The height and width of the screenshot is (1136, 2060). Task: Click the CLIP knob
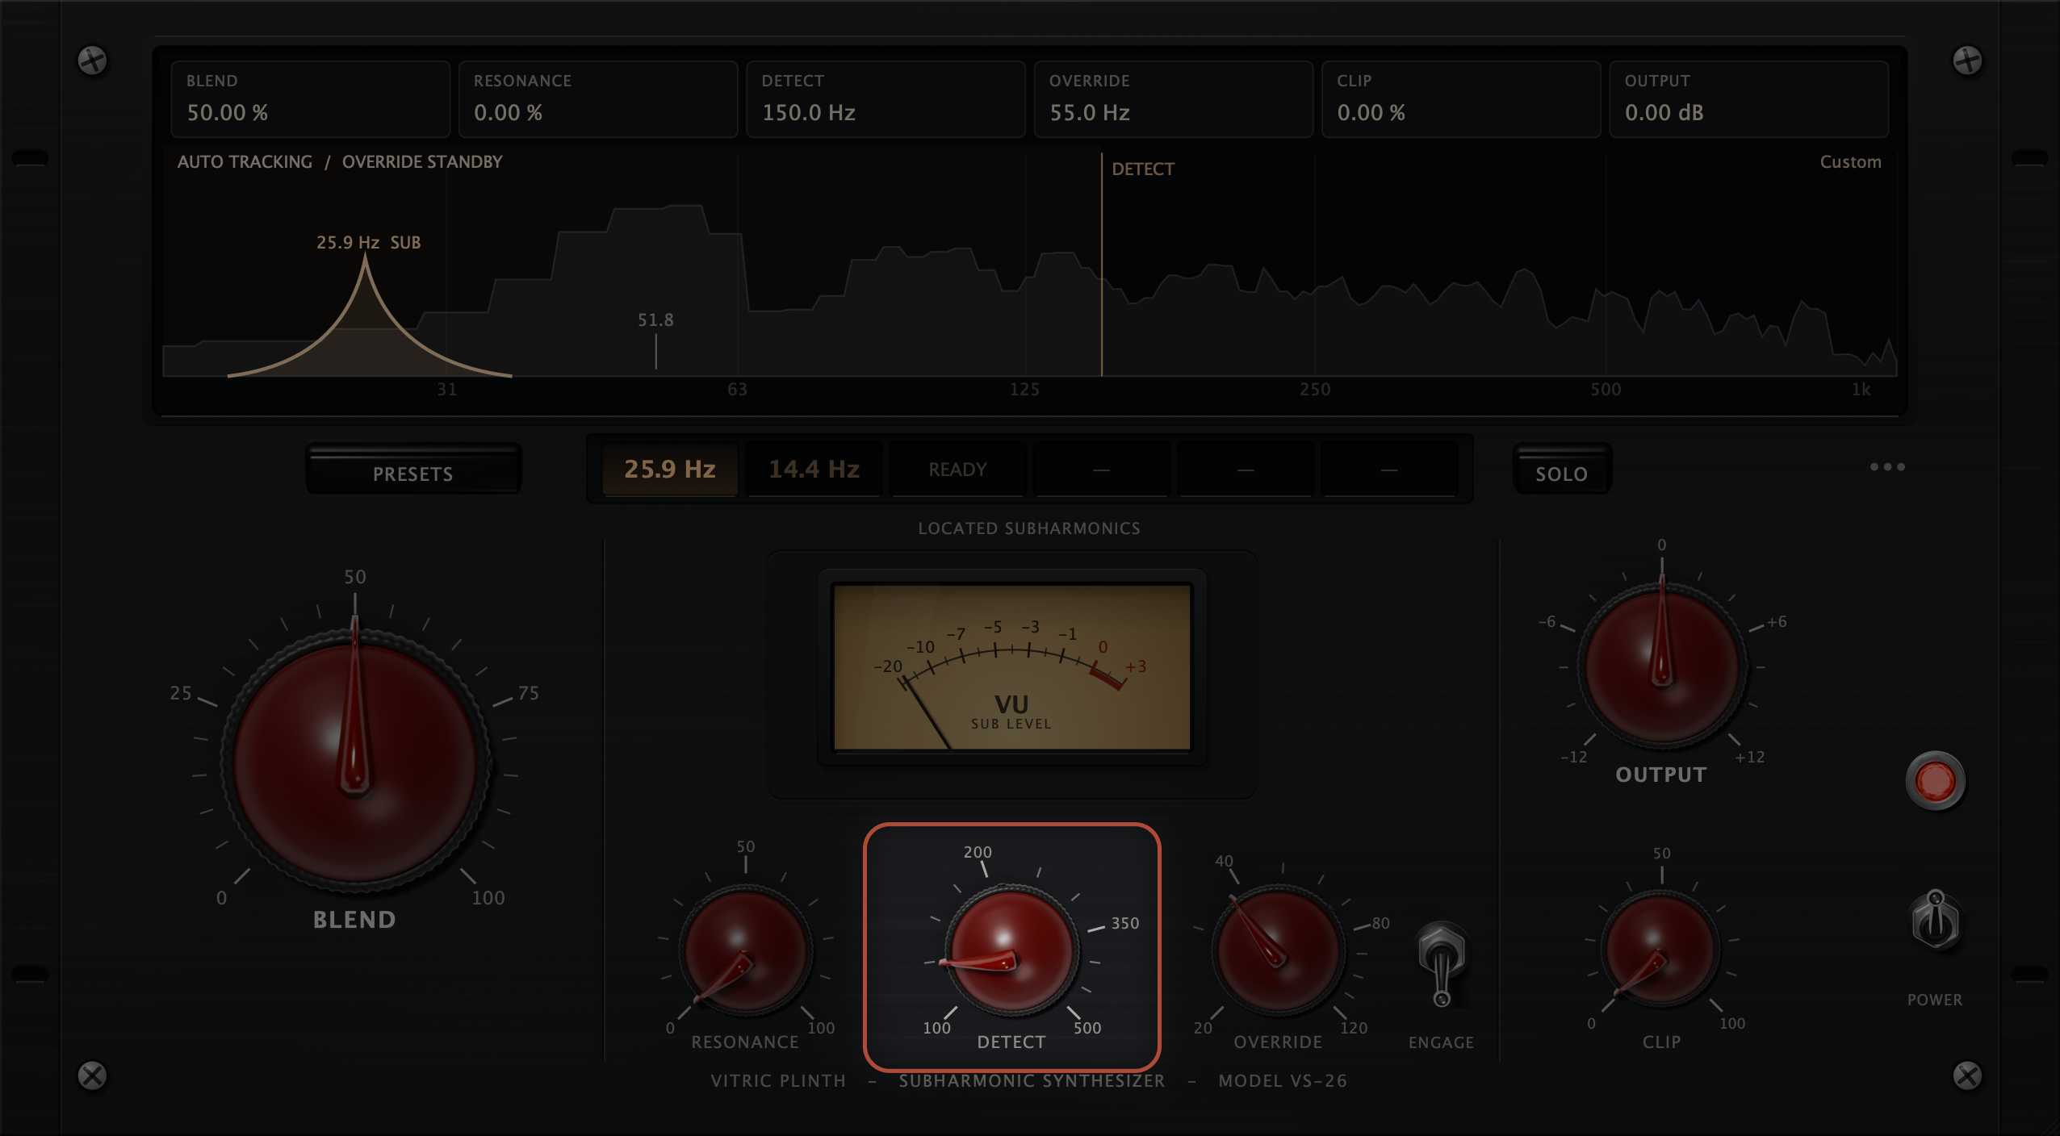coord(1661,949)
